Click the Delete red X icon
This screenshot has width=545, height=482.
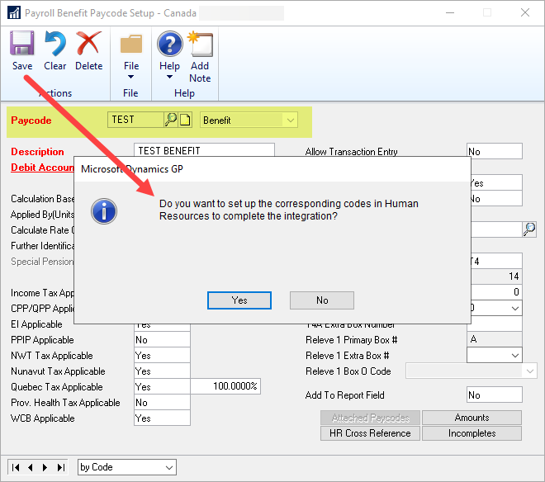pyautogui.click(x=88, y=45)
